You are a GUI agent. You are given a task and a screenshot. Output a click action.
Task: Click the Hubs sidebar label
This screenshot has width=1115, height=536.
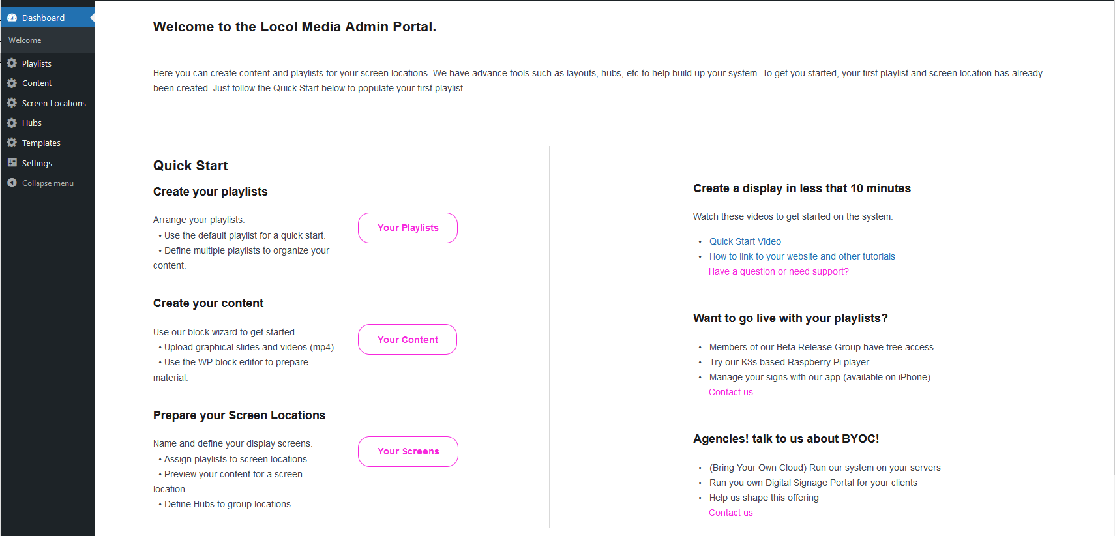(x=31, y=123)
